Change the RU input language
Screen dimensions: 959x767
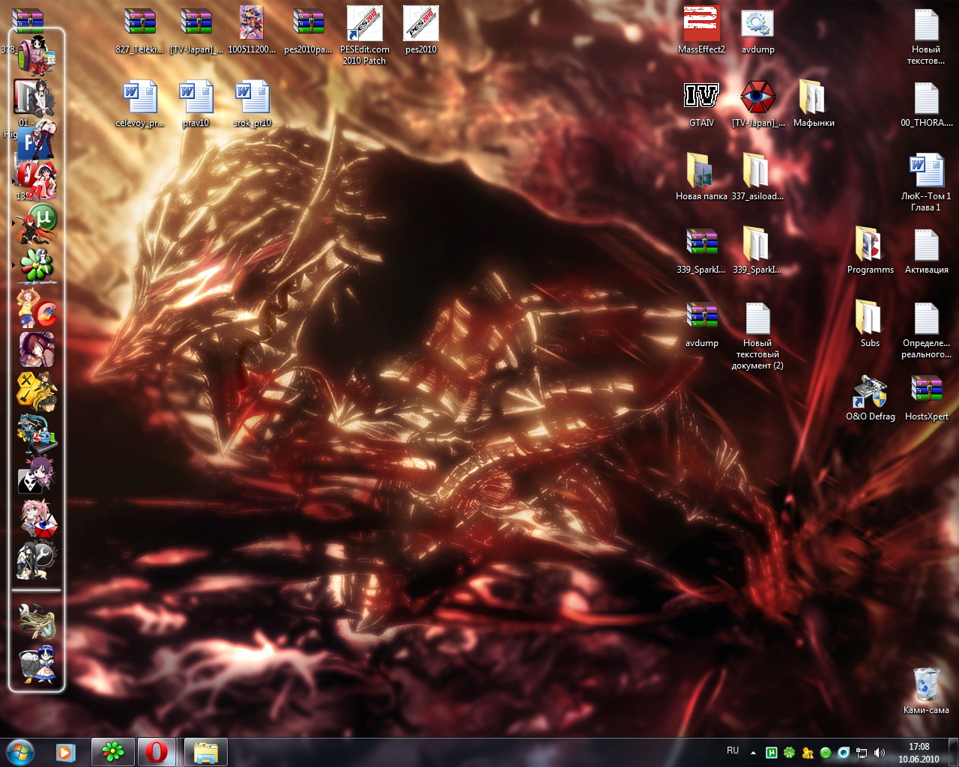coord(733,751)
